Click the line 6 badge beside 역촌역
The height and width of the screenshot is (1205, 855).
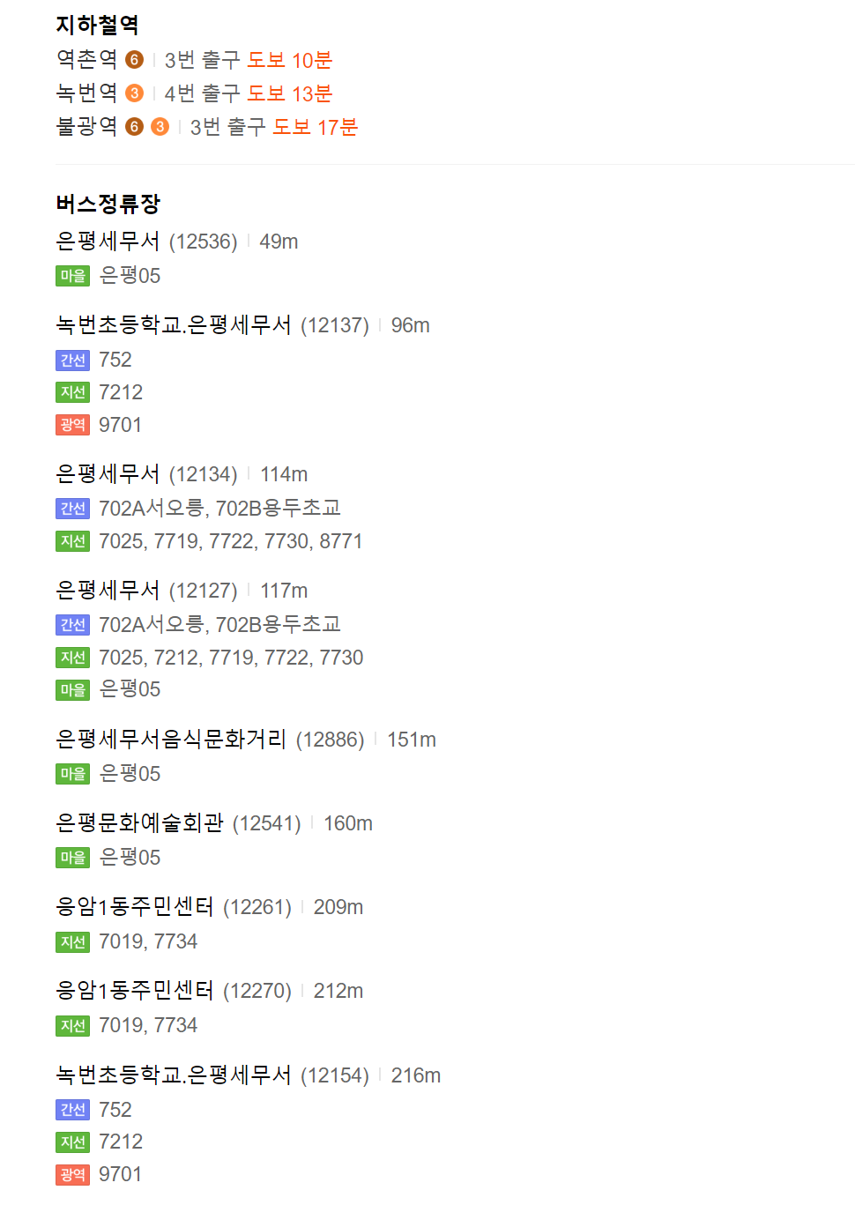(x=134, y=60)
